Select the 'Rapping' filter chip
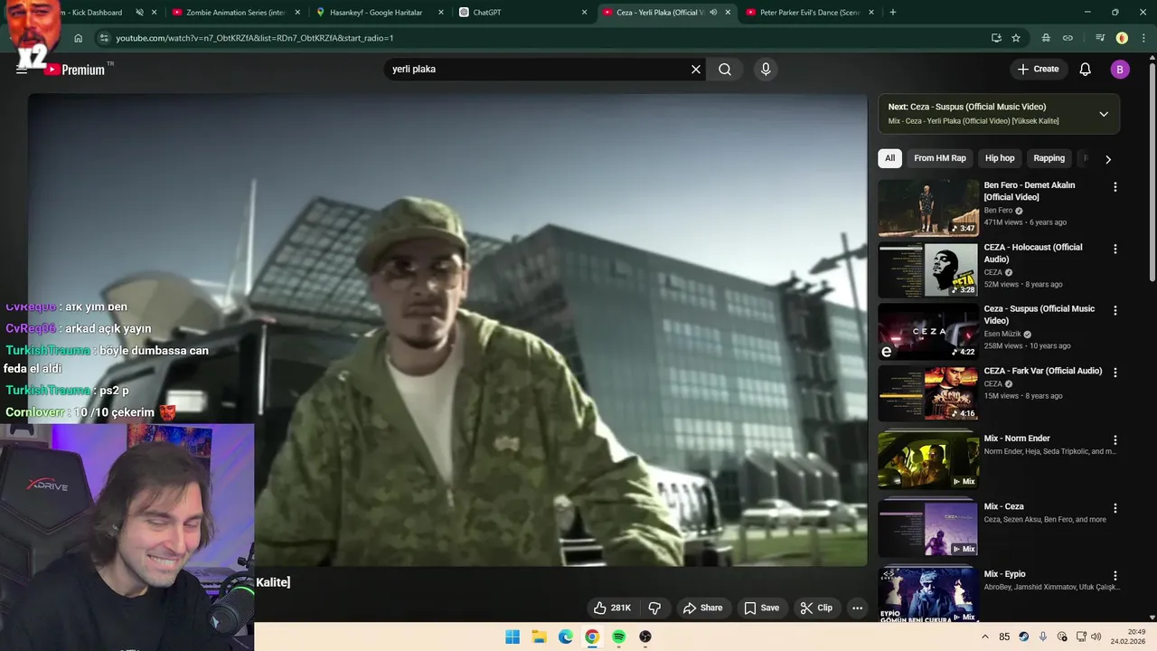 pos(1049,158)
